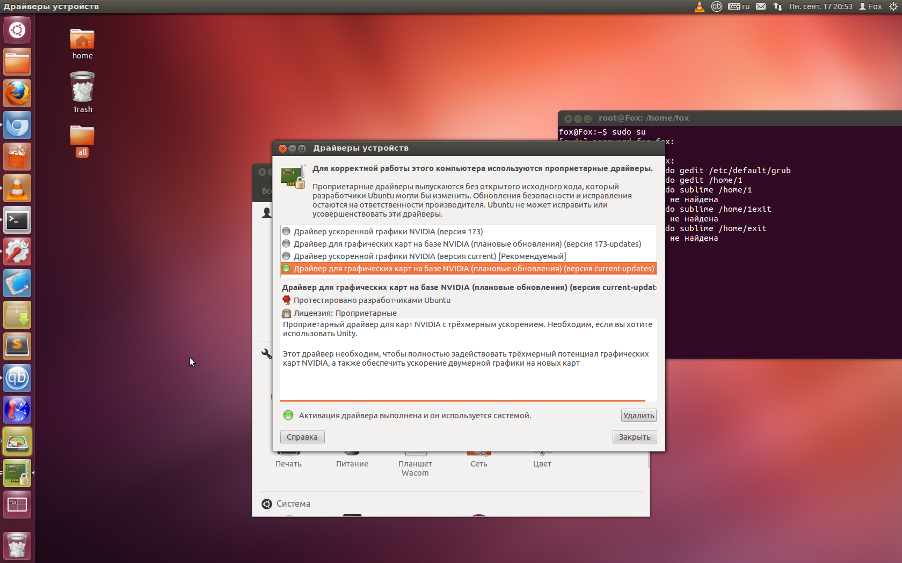Open Планшет Wacom in System Settings
Viewport: 902px width, 563px height.
[x=415, y=464]
